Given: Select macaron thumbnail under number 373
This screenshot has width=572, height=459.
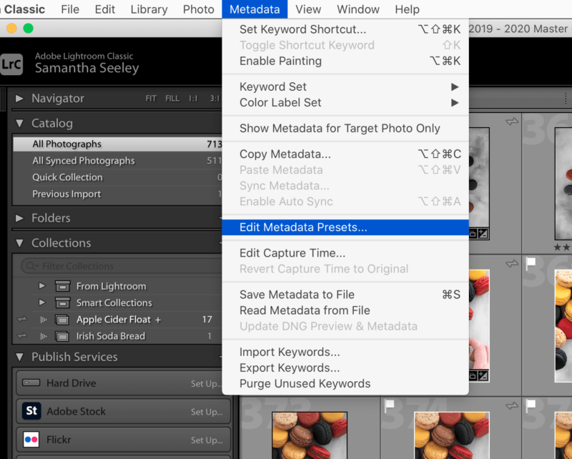Looking at the screenshot, I should (x=310, y=435).
